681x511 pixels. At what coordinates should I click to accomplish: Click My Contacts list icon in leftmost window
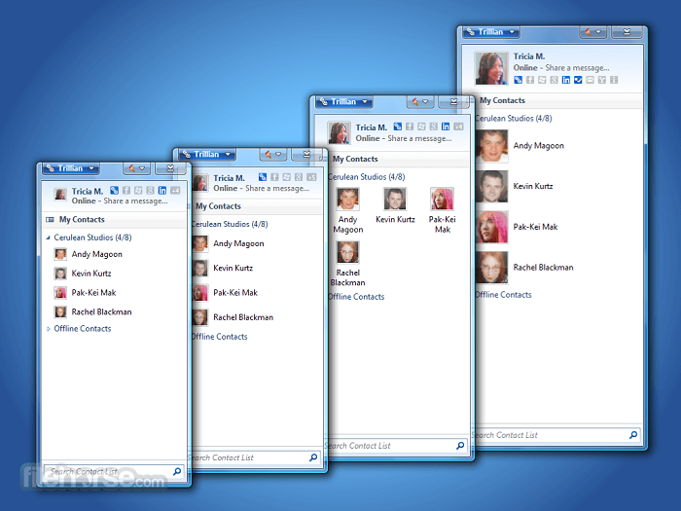click(50, 220)
